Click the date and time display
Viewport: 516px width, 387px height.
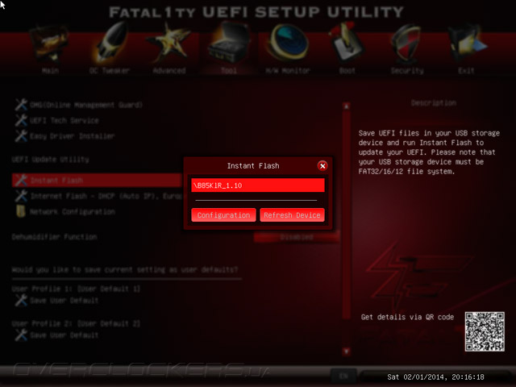pos(435,377)
